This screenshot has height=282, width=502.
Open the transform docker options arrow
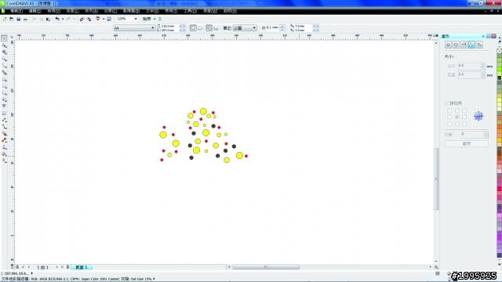pos(483,37)
